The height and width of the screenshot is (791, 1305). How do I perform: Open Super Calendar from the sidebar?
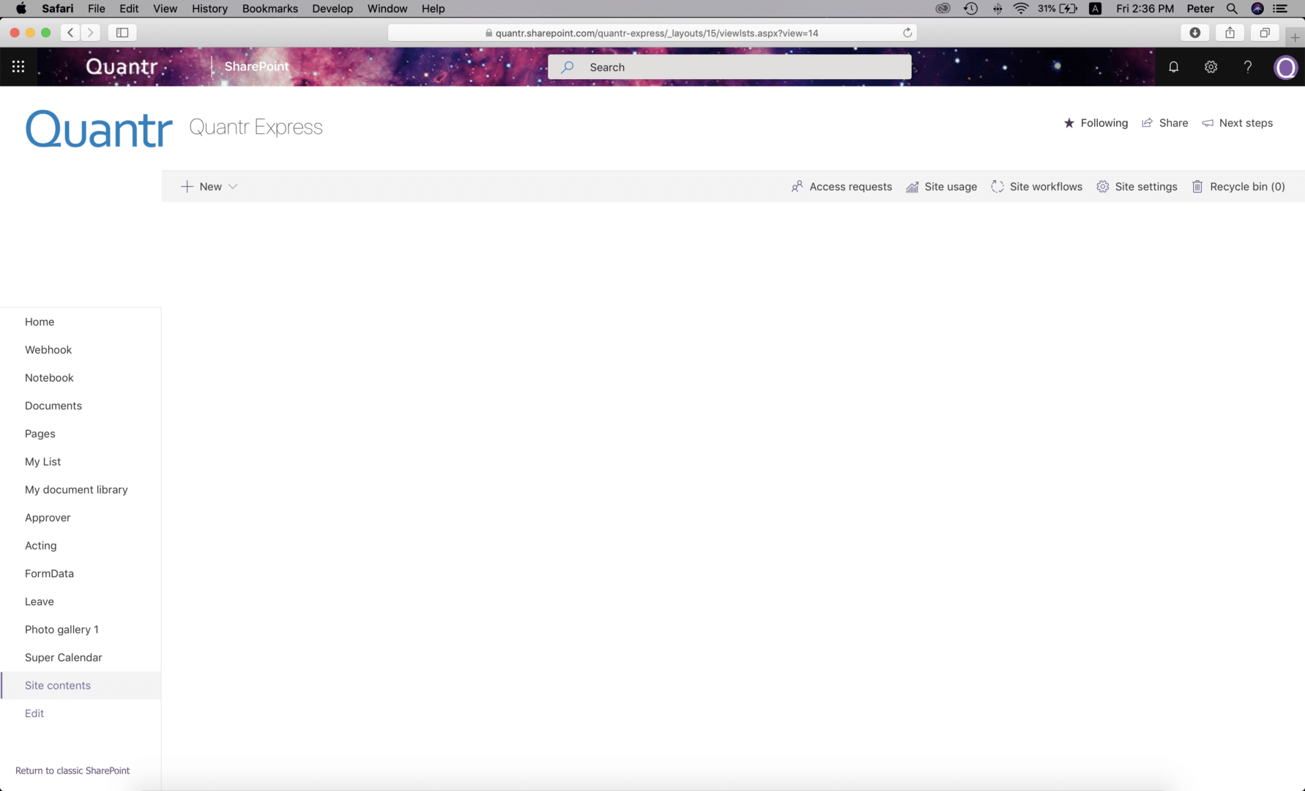63,657
